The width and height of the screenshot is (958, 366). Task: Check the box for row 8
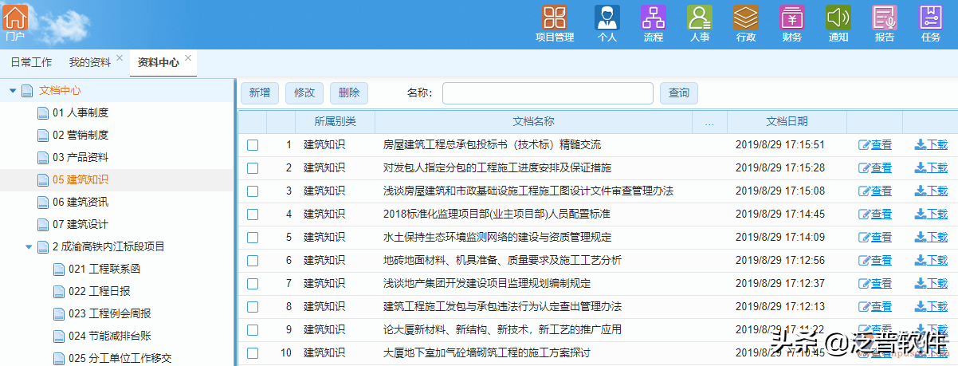pyautogui.click(x=253, y=307)
